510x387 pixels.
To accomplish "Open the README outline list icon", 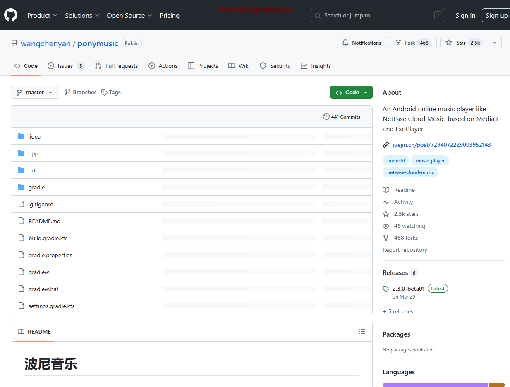I will coord(362,331).
